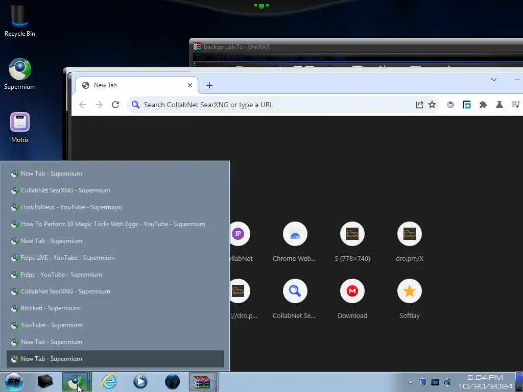Click the shield icon in system tray
Viewport: 523px width, 392px height.
pyautogui.click(x=422, y=382)
